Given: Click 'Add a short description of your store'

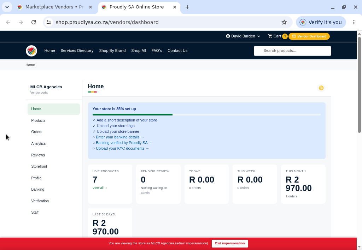Looking at the screenshot, I should pyautogui.click(x=127, y=120).
